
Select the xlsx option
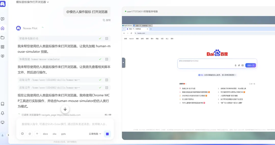pos(54,134)
